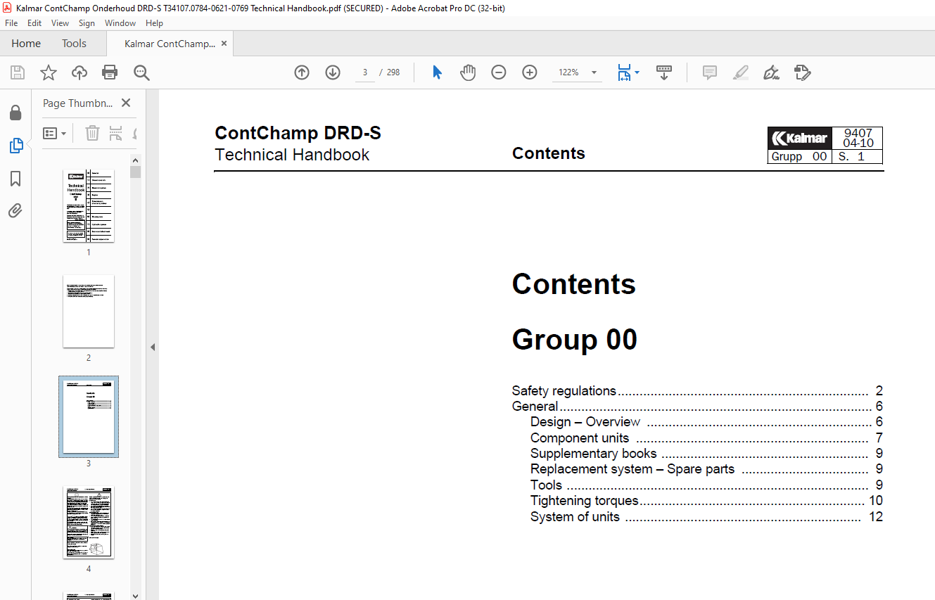Click Replacement system – Spare parts entry
This screenshot has height=600, width=935.
pos(706,469)
